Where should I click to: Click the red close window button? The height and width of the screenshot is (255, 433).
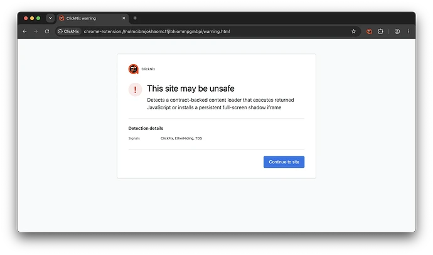click(26, 18)
